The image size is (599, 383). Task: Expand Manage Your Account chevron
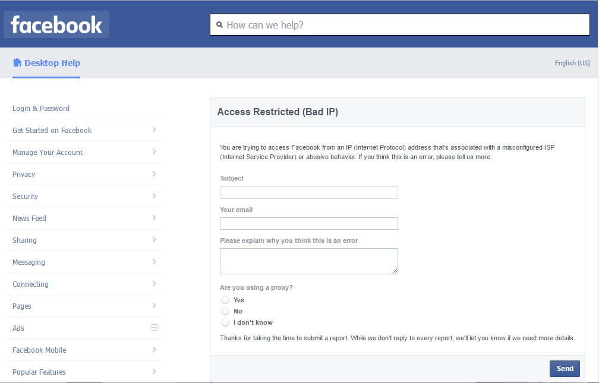pyautogui.click(x=154, y=152)
